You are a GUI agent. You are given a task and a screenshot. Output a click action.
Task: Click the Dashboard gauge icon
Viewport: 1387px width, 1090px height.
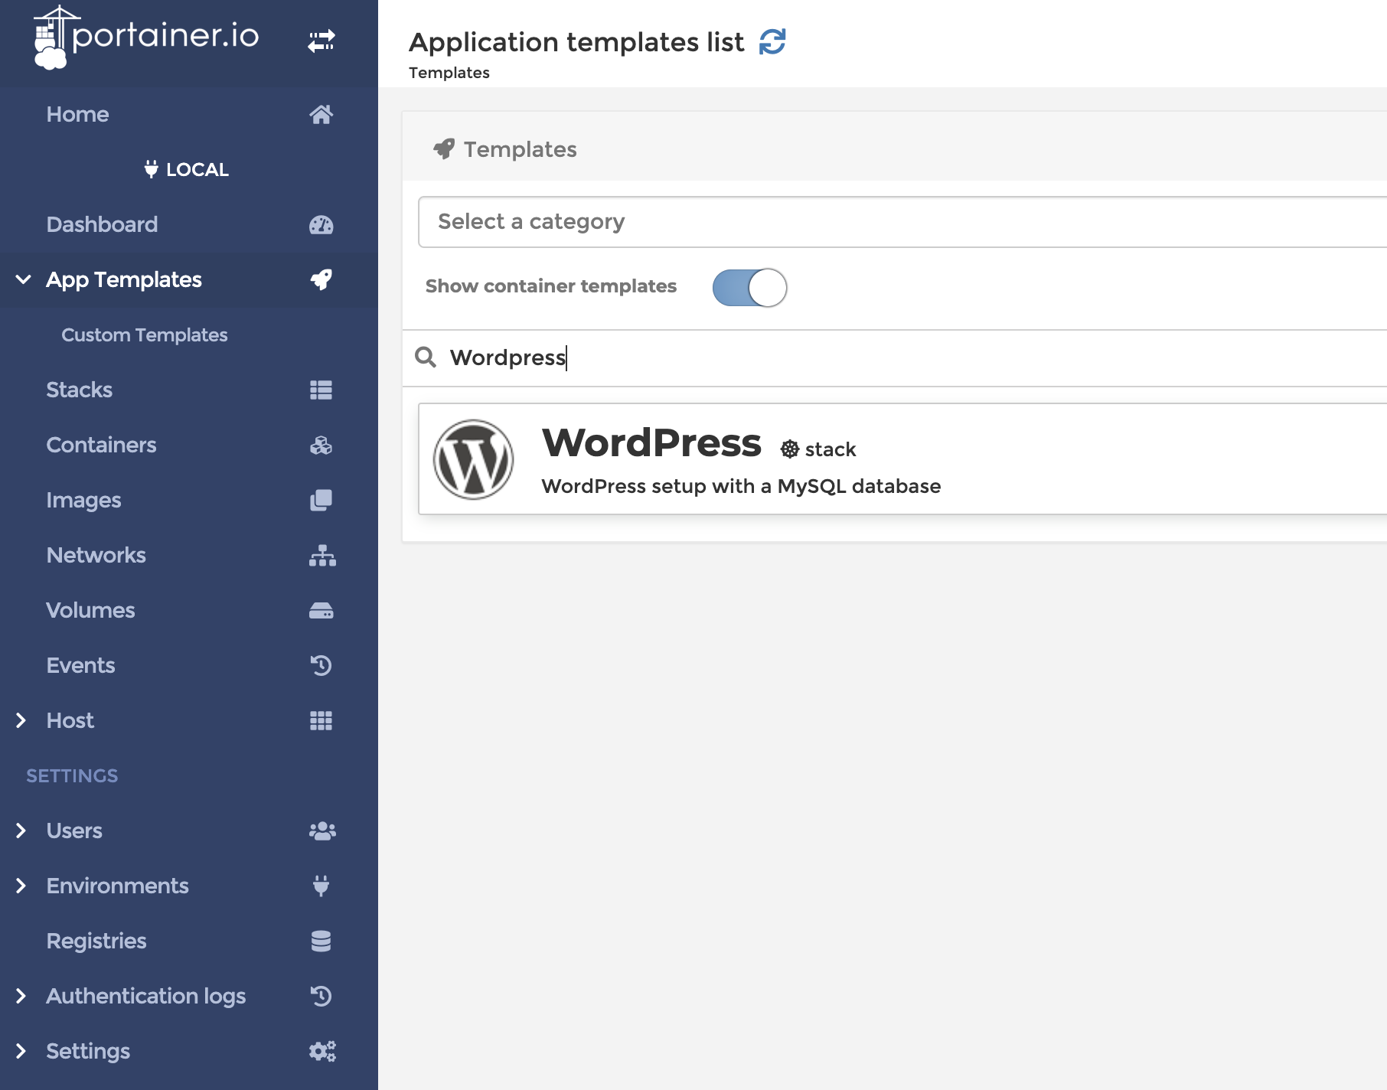point(321,225)
